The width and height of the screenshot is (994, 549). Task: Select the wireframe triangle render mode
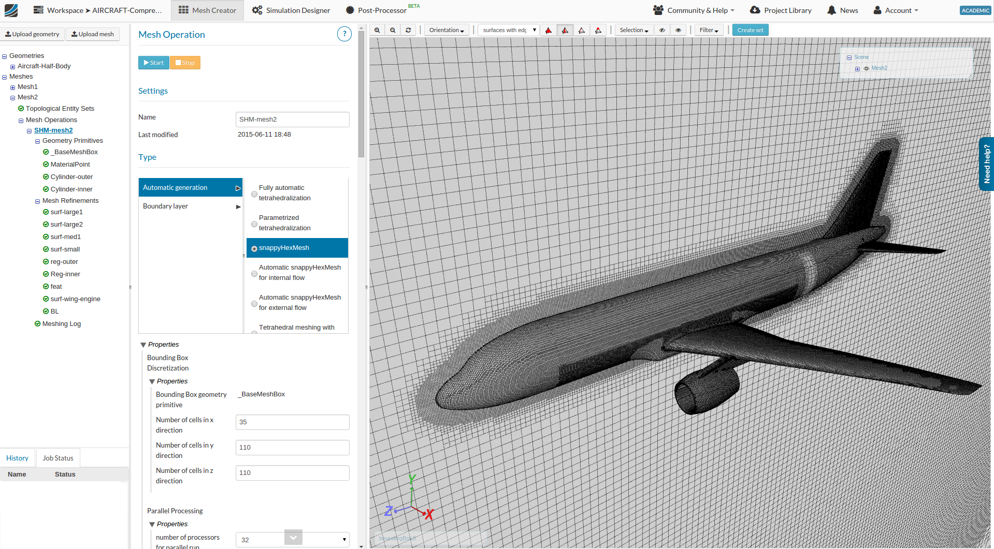(581, 29)
